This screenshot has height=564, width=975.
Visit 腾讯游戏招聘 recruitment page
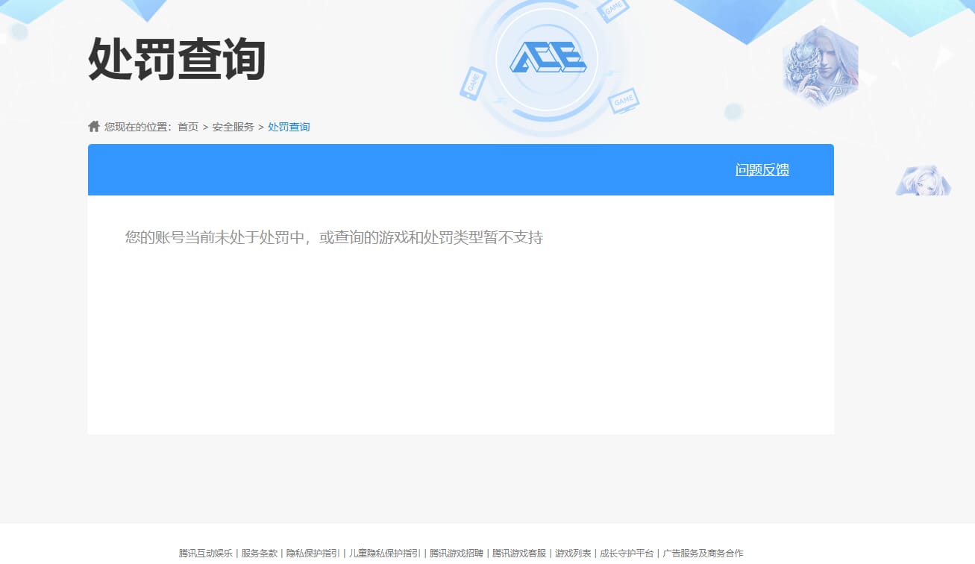[456, 553]
